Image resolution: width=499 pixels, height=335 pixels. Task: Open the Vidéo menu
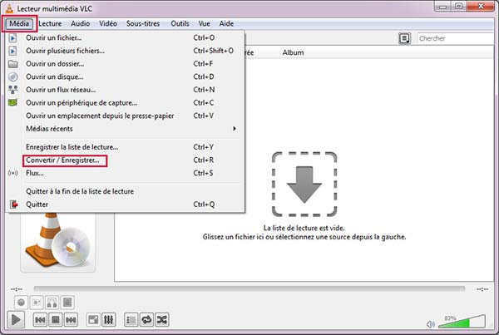[108, 23]
